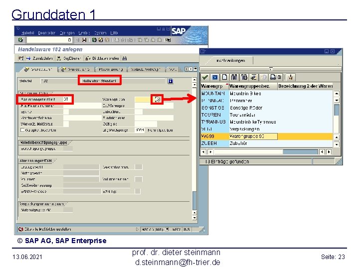Open the Springen menu

click(x=67, y=33)
